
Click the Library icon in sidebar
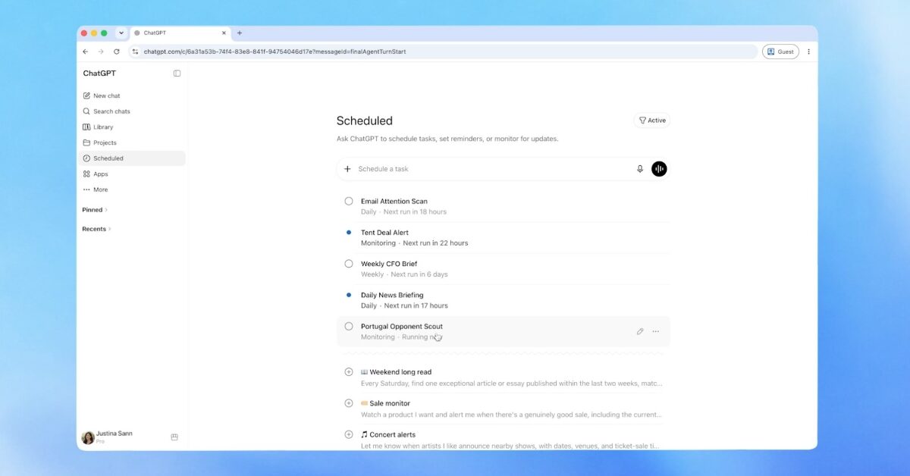(86, 127)
